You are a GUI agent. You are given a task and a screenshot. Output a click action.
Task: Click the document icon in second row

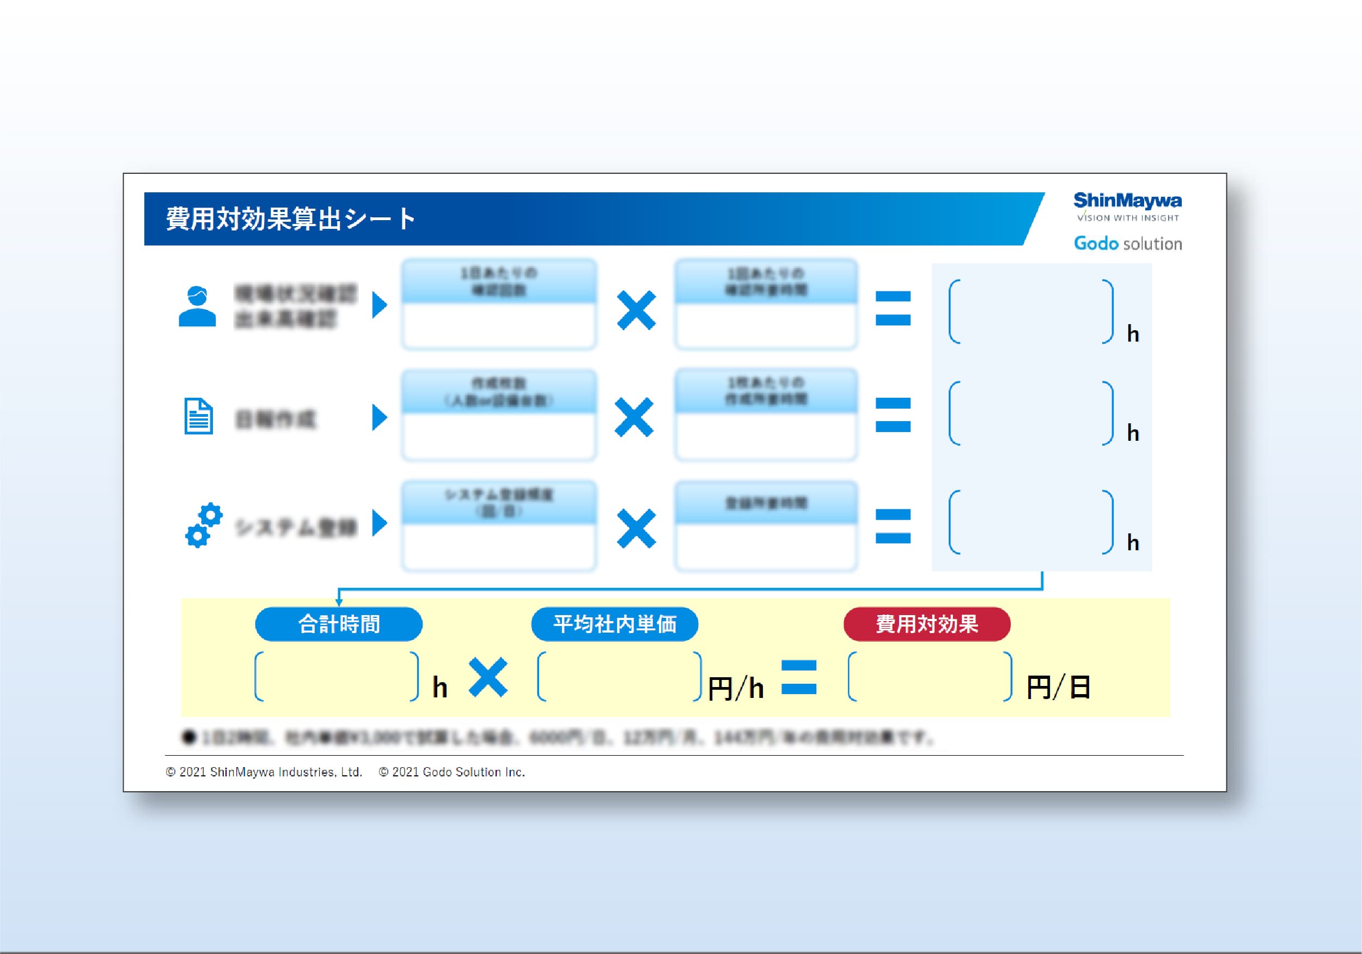(x=198, y=416)
